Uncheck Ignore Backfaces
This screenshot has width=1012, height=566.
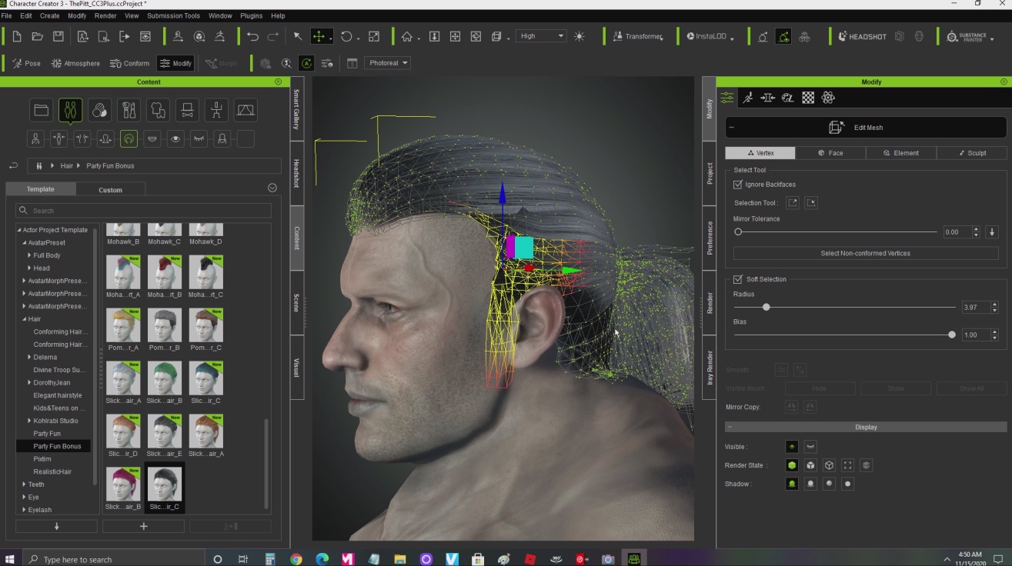pos(738,185)
